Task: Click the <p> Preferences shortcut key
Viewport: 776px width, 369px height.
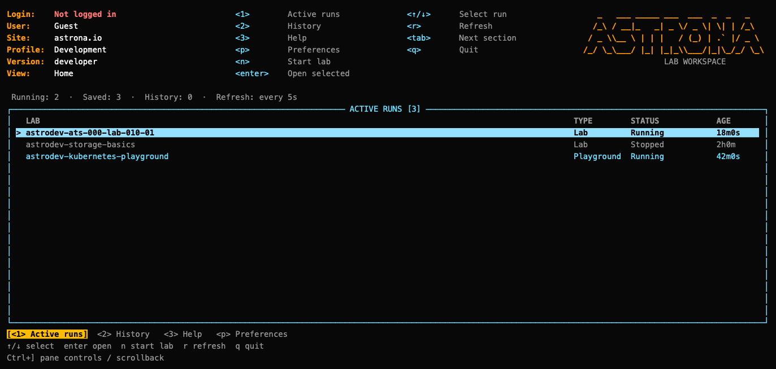Action: click(242, 50)
